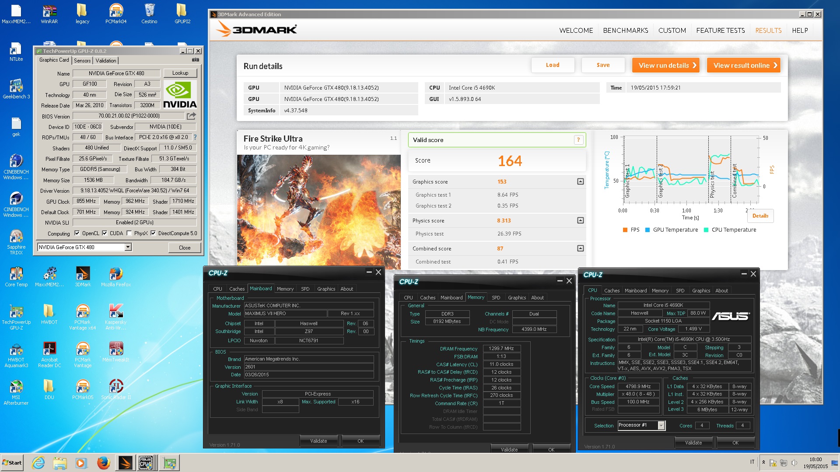Click Load button in Run details
The image size is (840, 472).
pos(553,65)
